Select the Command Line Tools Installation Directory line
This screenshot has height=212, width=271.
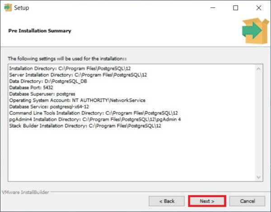[93, 113]
